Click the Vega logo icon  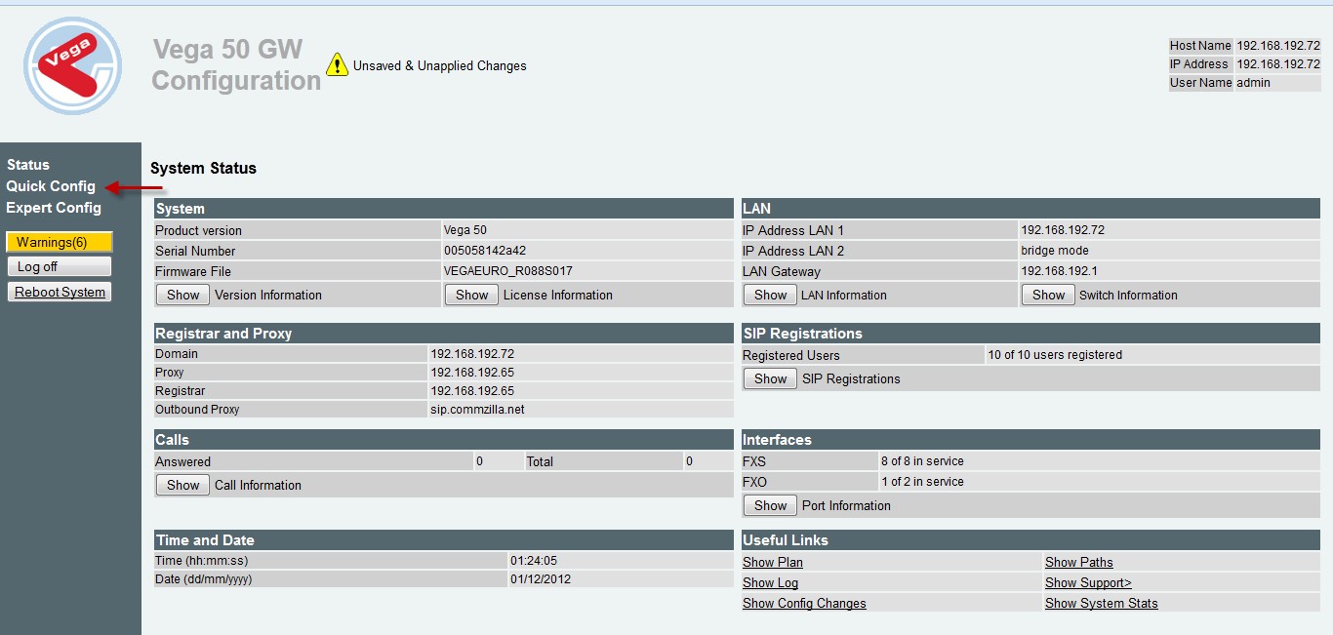click(73, 66)
